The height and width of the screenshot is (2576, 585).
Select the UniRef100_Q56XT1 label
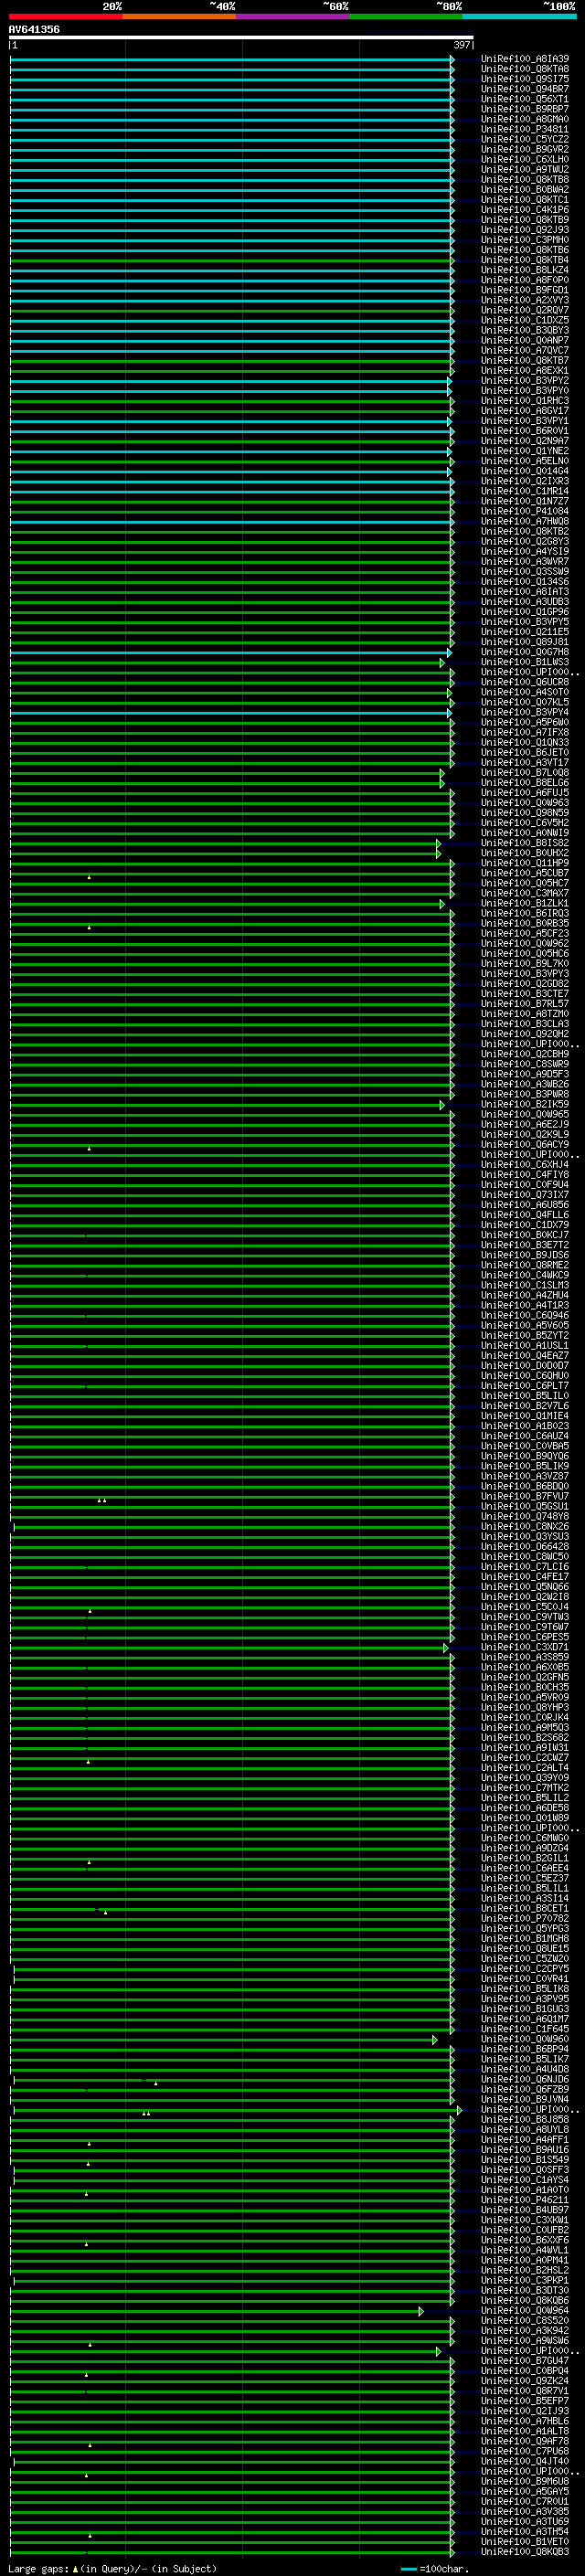pyautogui.click(x=525, y=99)
